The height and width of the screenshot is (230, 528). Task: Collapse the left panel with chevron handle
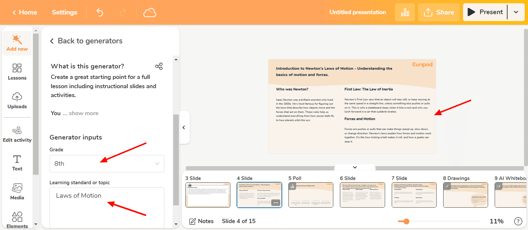[184, 127]
